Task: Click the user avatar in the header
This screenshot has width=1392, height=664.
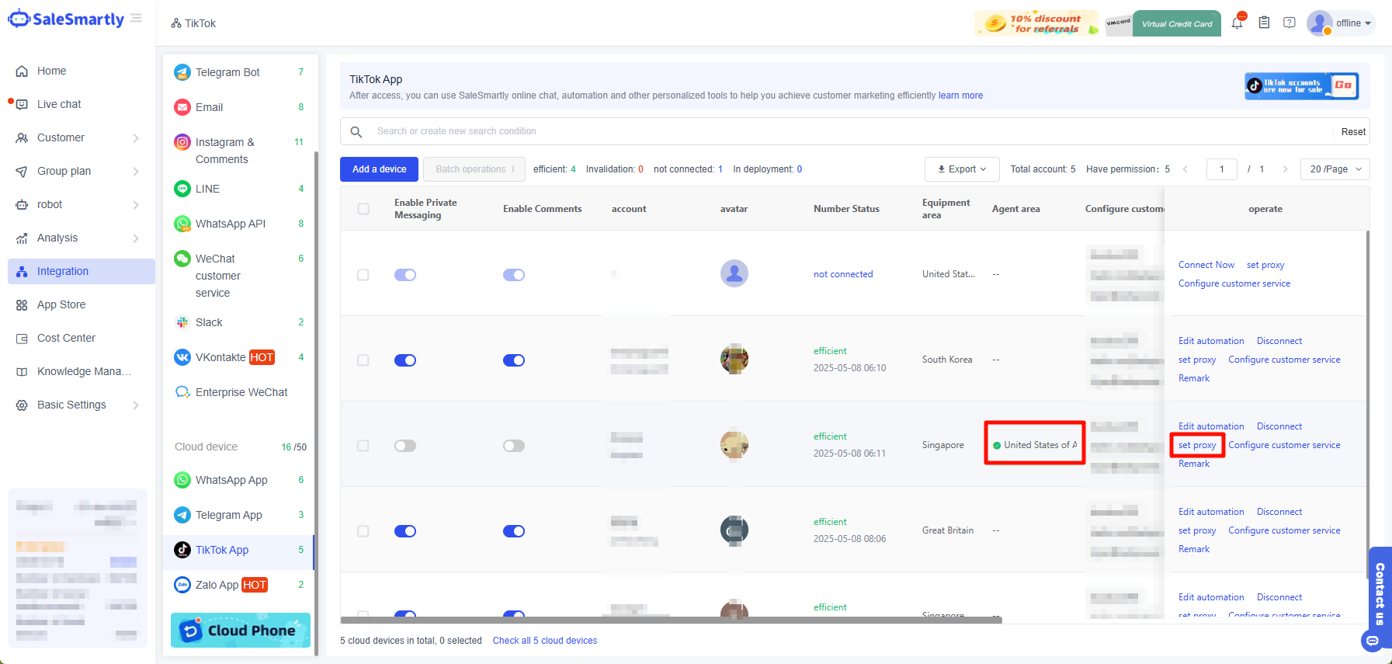Action: (1319, 23)
